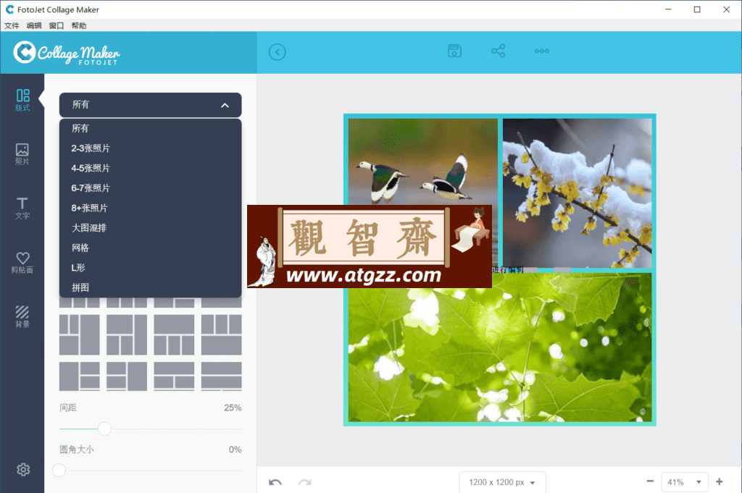The height and width of the screenshot is (493, 742).
Task: Click the redo arrow
Action: point(305,482)
